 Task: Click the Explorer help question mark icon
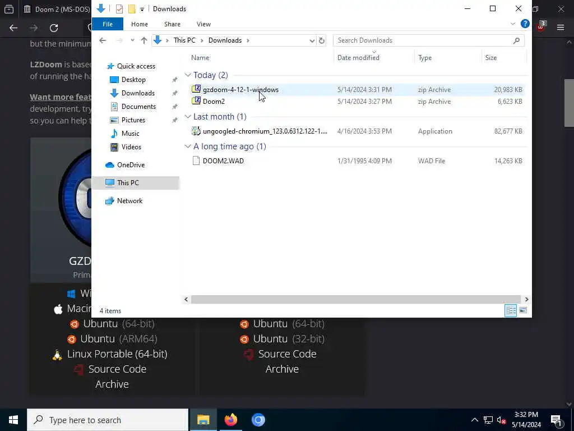click(525, 24)
